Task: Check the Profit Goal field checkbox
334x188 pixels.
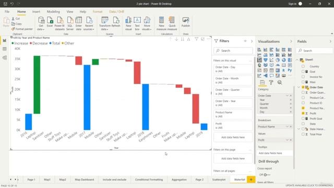Action: (x=303, y=119)
